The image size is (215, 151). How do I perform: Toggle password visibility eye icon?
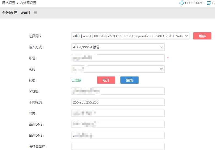[161, 69]
